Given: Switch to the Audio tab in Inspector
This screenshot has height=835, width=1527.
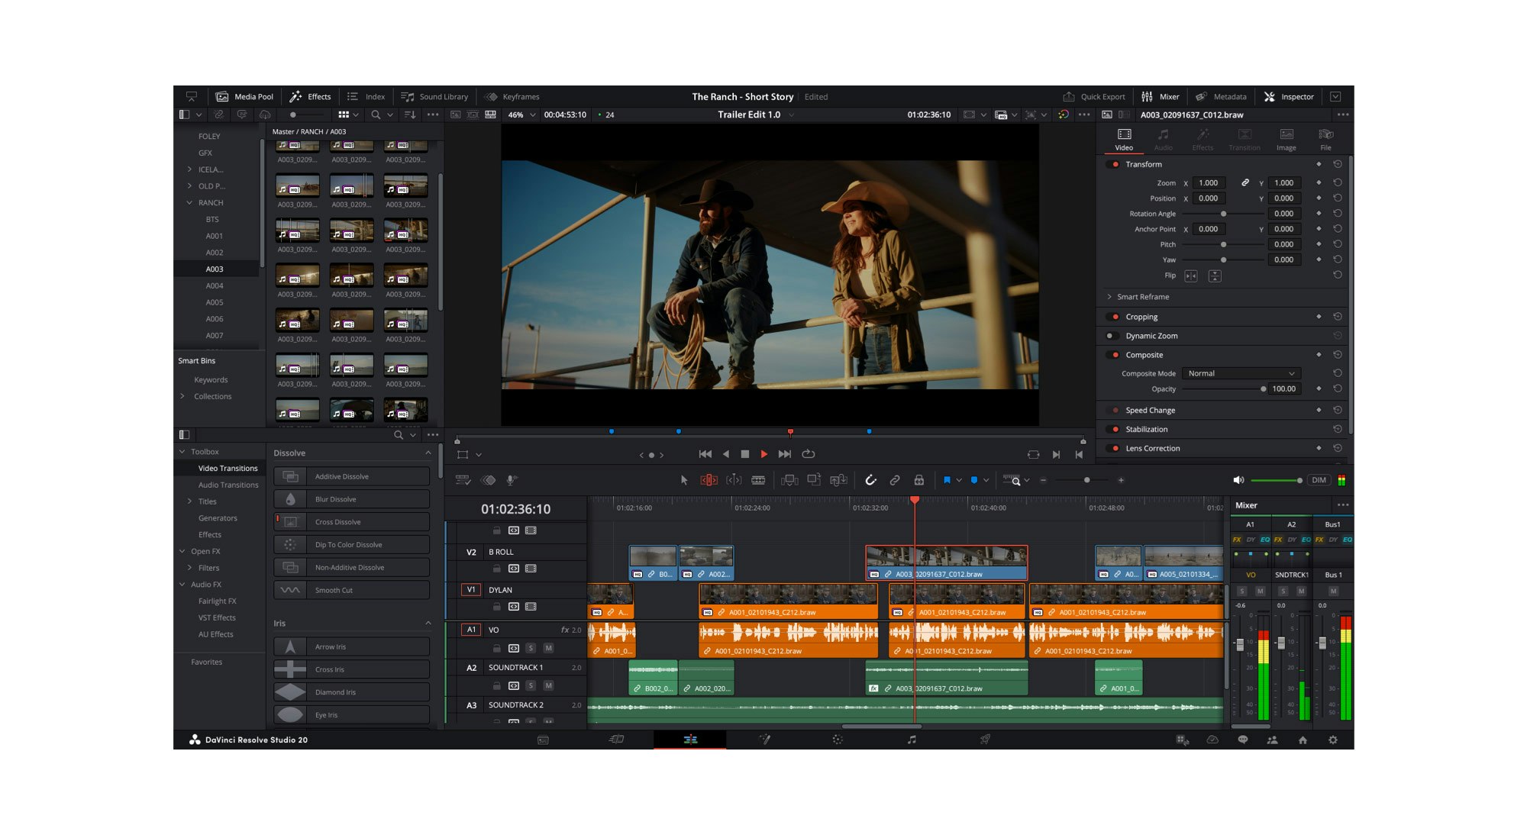Looking at the screenshot, I should (x=1163, y=139).
